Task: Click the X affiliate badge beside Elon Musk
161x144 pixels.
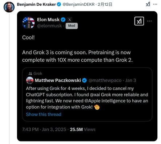Action: click(70, 20)
